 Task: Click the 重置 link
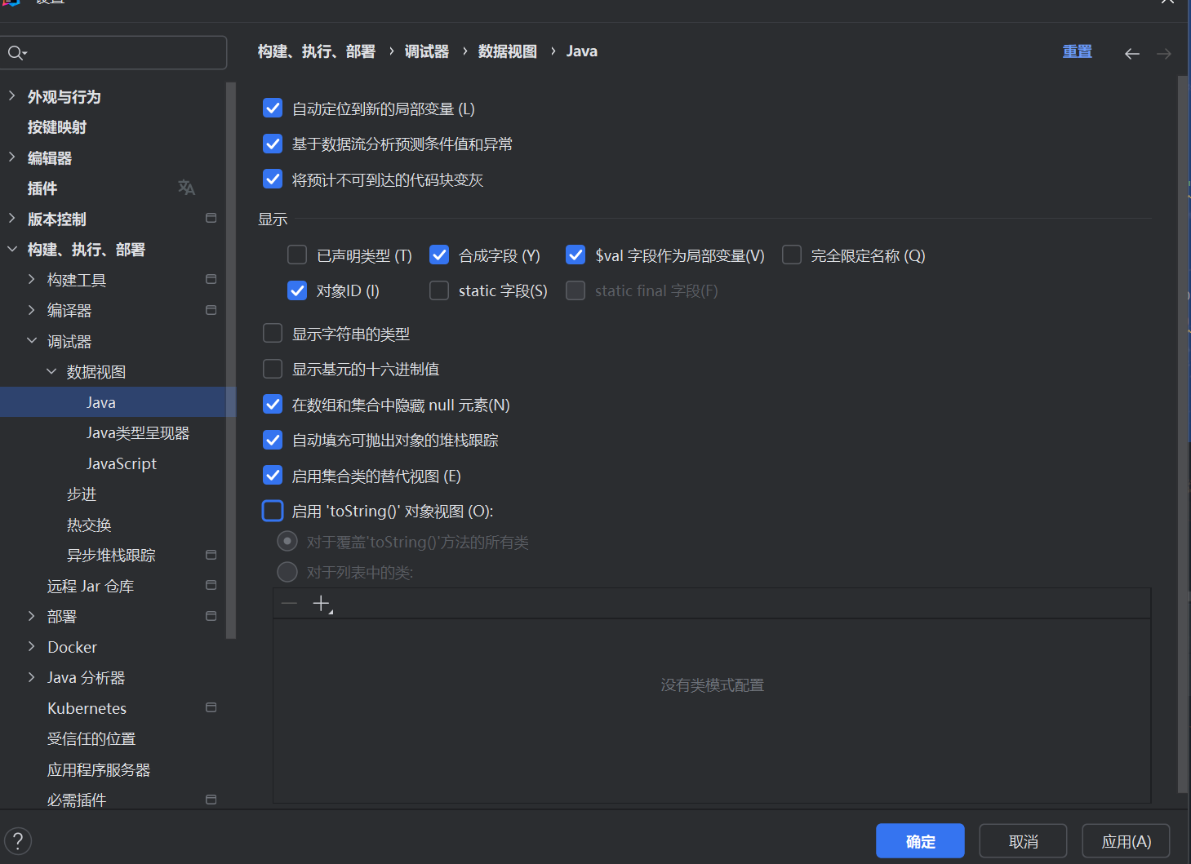[1077, 51]
